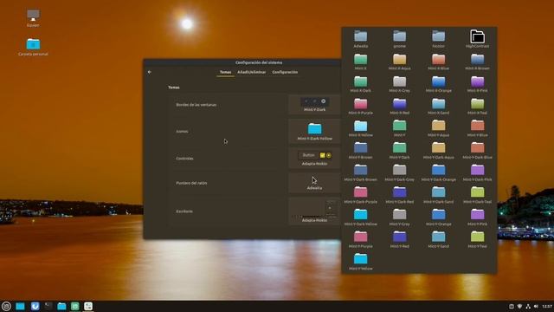Select the Adwaita icon theme folder
The width and height of the screenshot is (554, 312).
360,39
